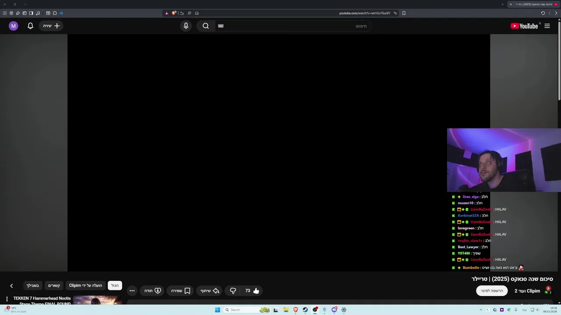Open Brave Rewards triangle icon

coord(167,13)
